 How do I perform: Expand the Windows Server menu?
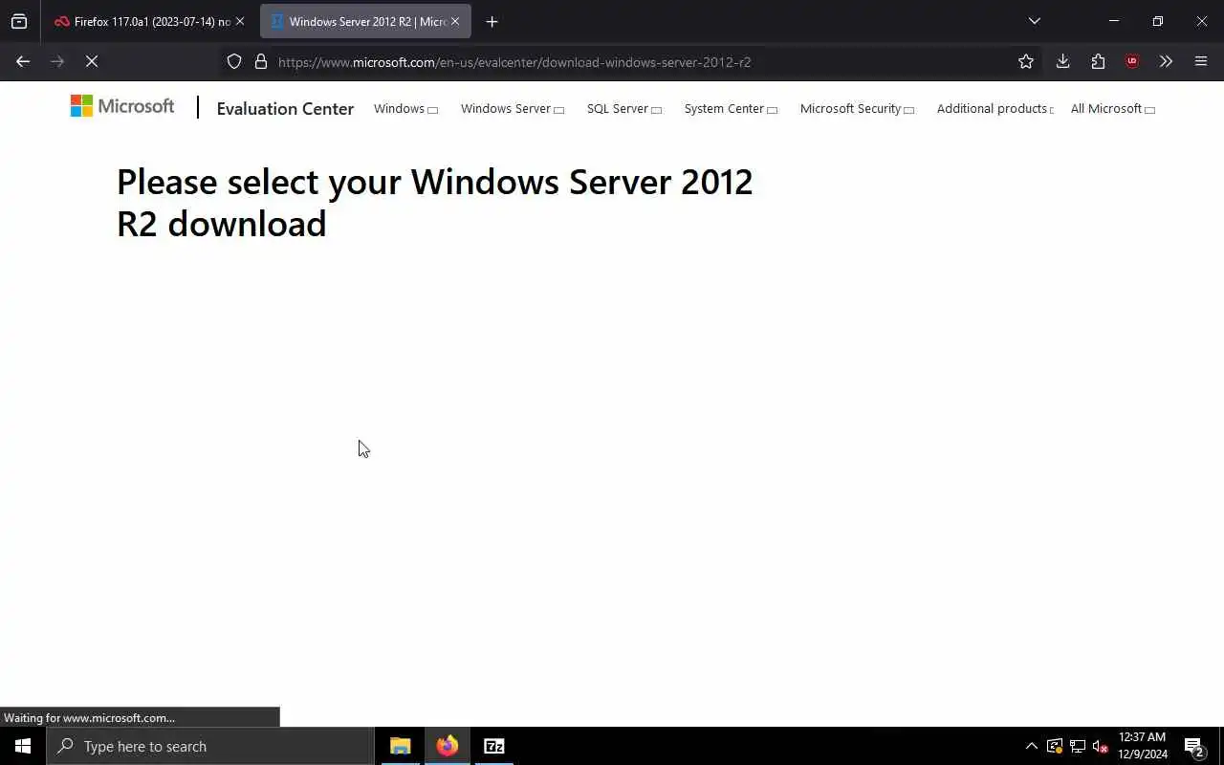[513, 108]
